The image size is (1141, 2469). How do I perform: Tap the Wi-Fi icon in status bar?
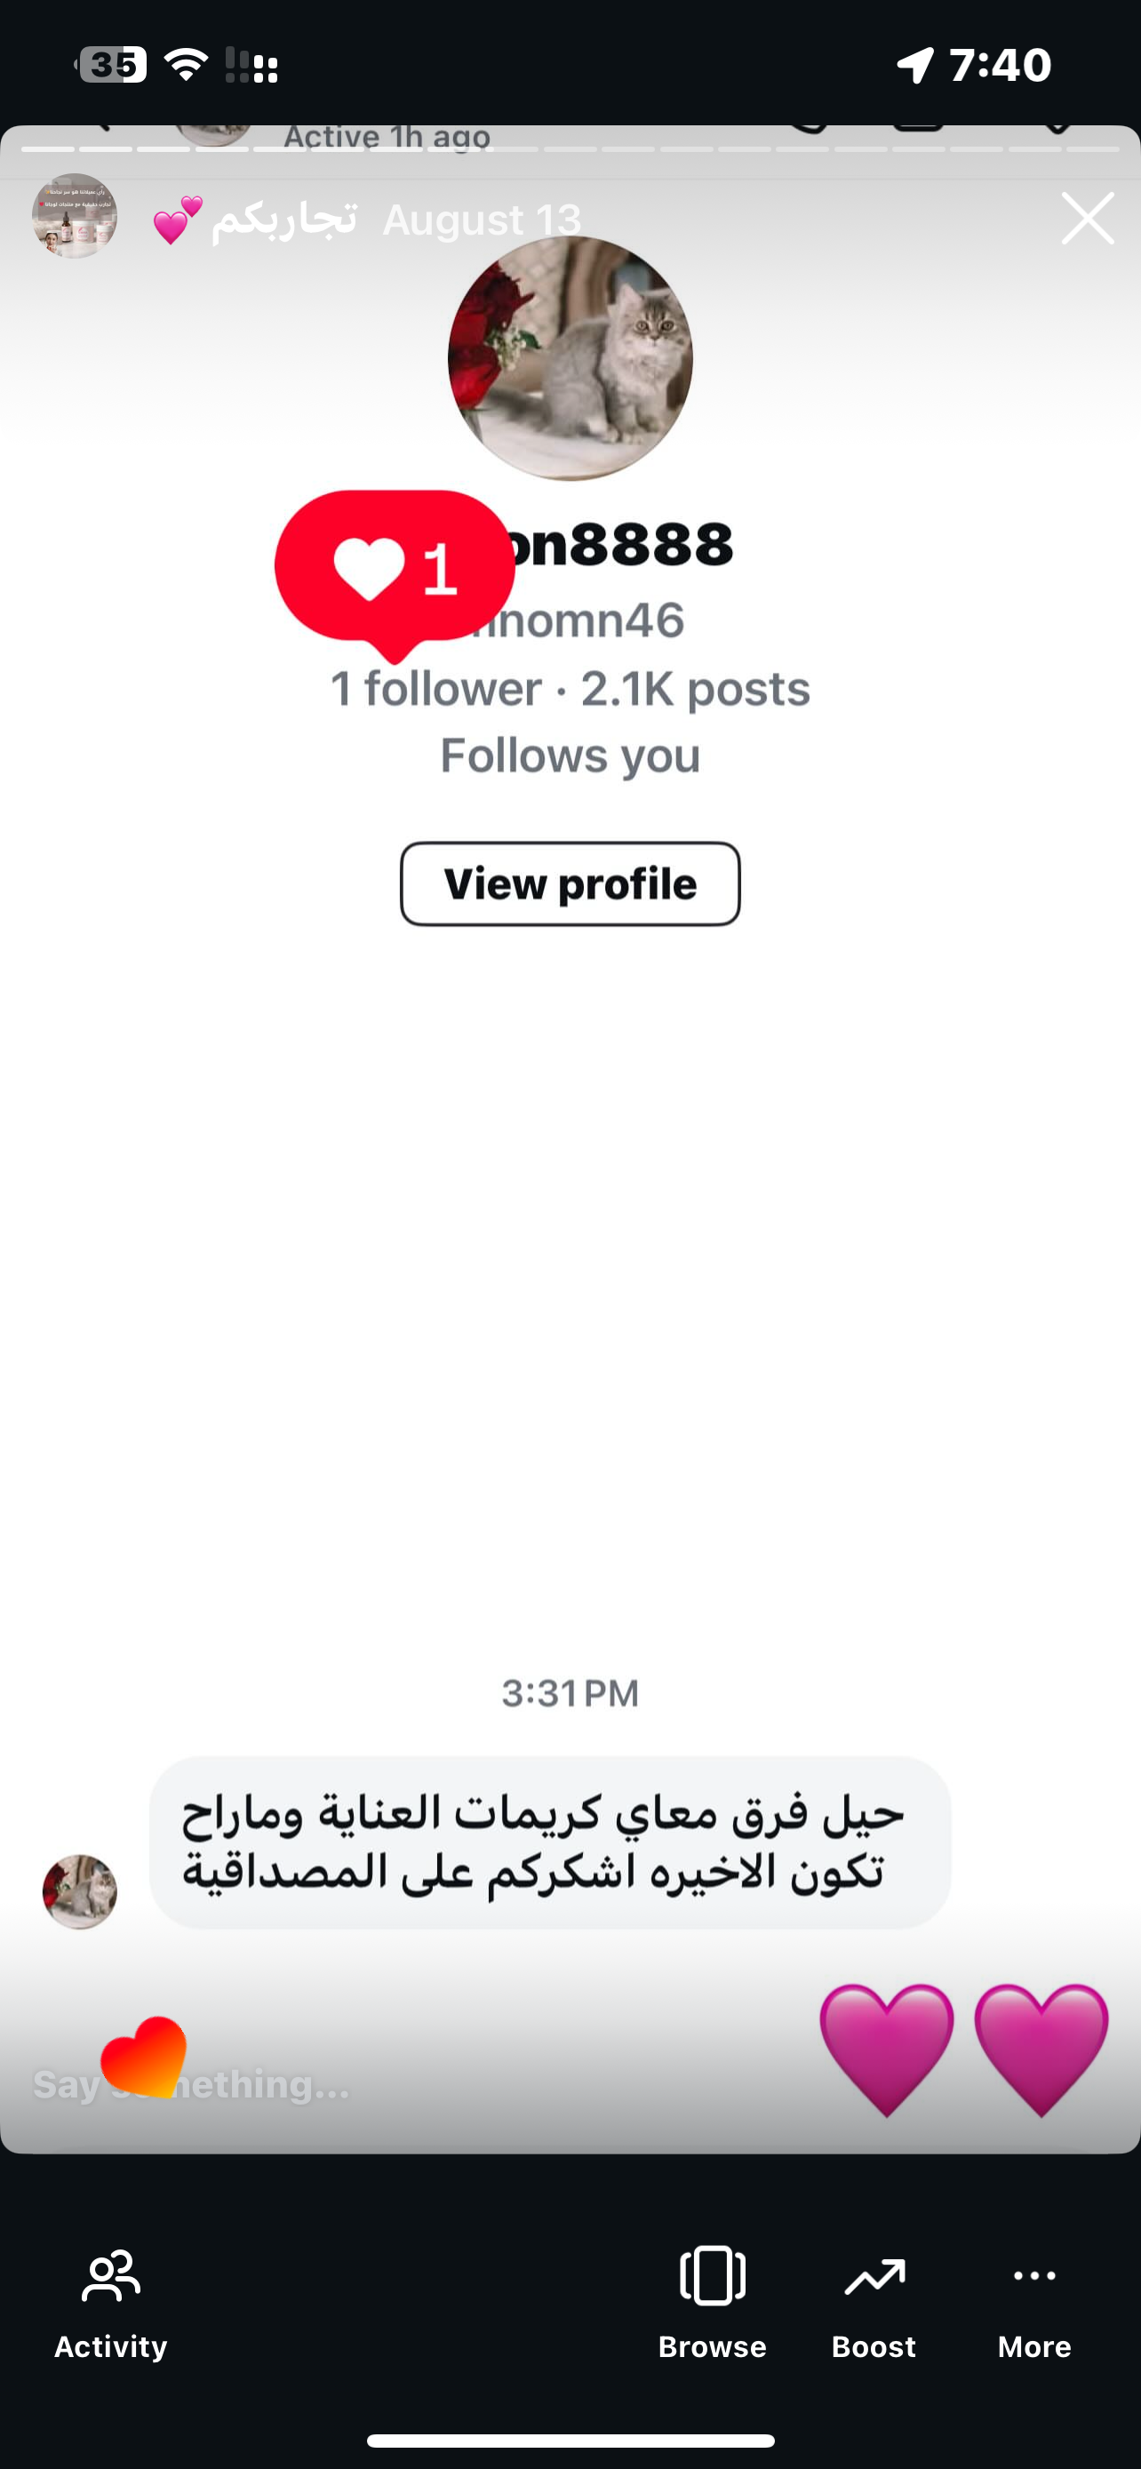[186, 65]
